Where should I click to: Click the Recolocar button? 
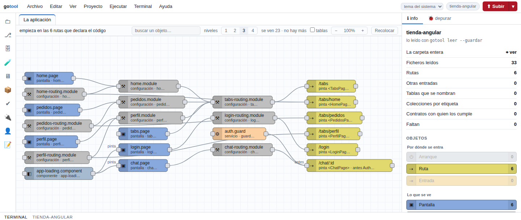click(x=385, y=31)
